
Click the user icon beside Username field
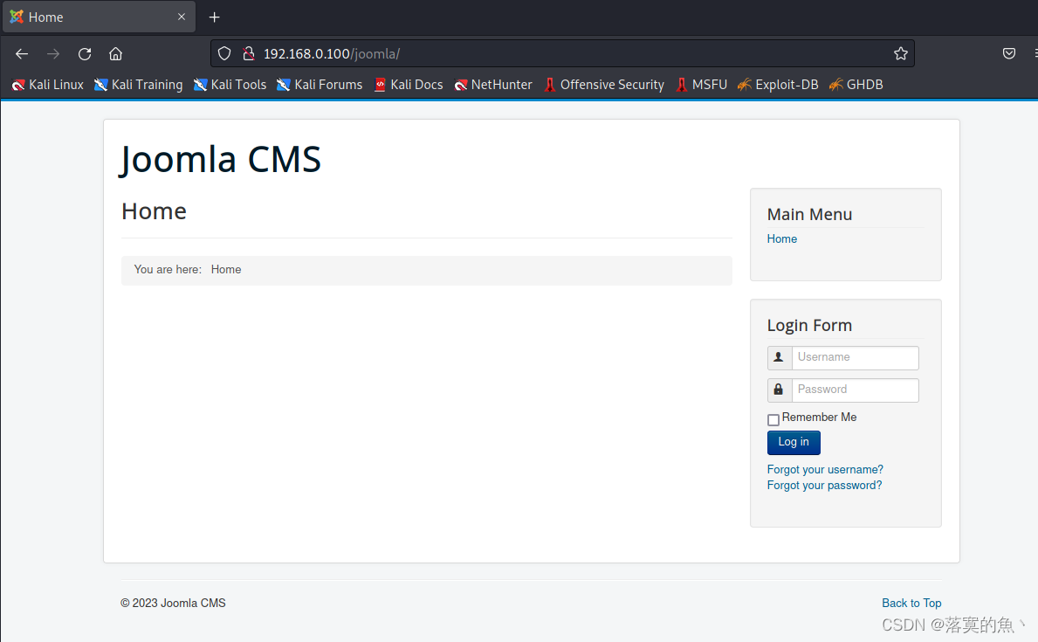tap(780, 358)
